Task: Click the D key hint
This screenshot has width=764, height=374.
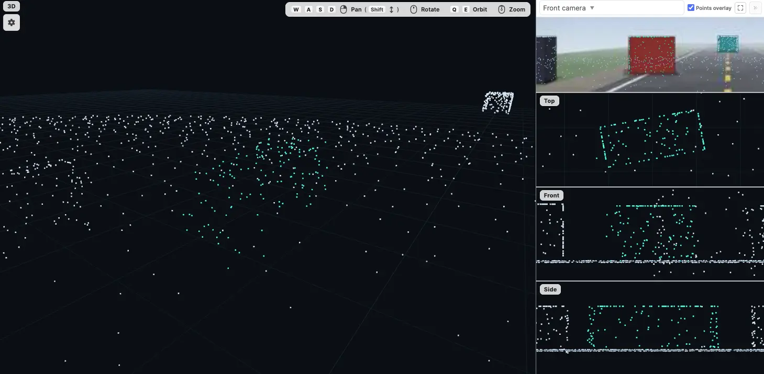Action: click(332, 9)
